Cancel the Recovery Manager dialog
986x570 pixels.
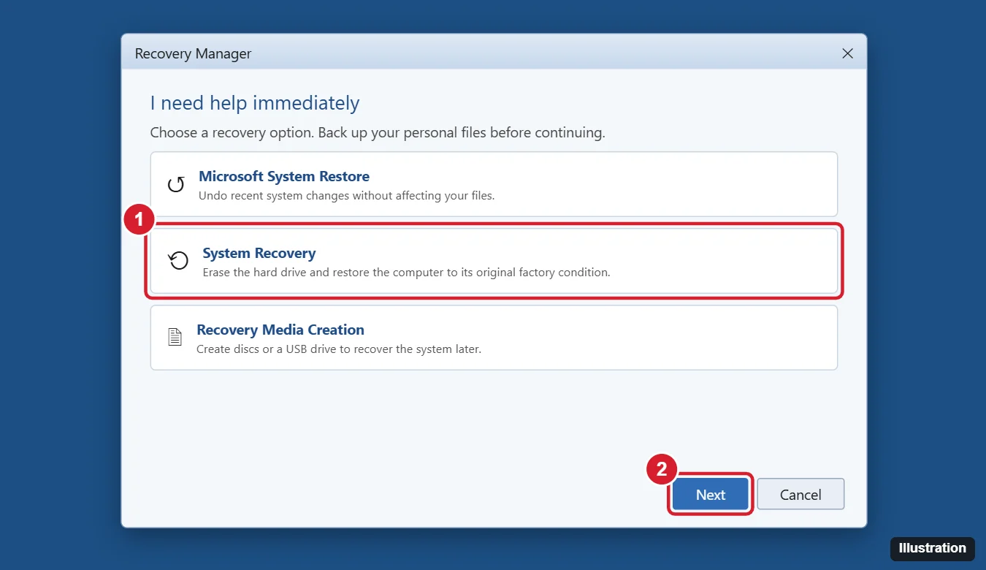point(800,495)
